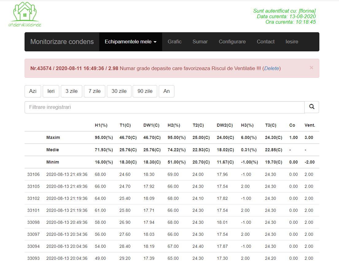The width and height of the screenshot is (339, 265).
Task: Show records from Ieri
Action: [x=51, y=91]
